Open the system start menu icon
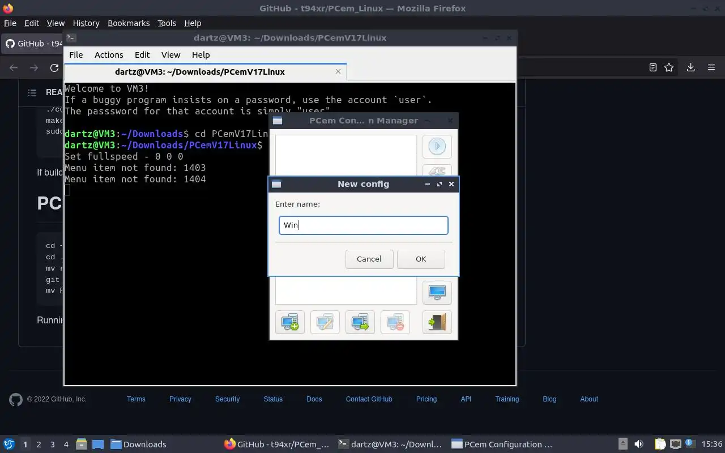Image resolution: width=725 pixels, height=453 pixels. pyautogui.click(x=9, y=445)
